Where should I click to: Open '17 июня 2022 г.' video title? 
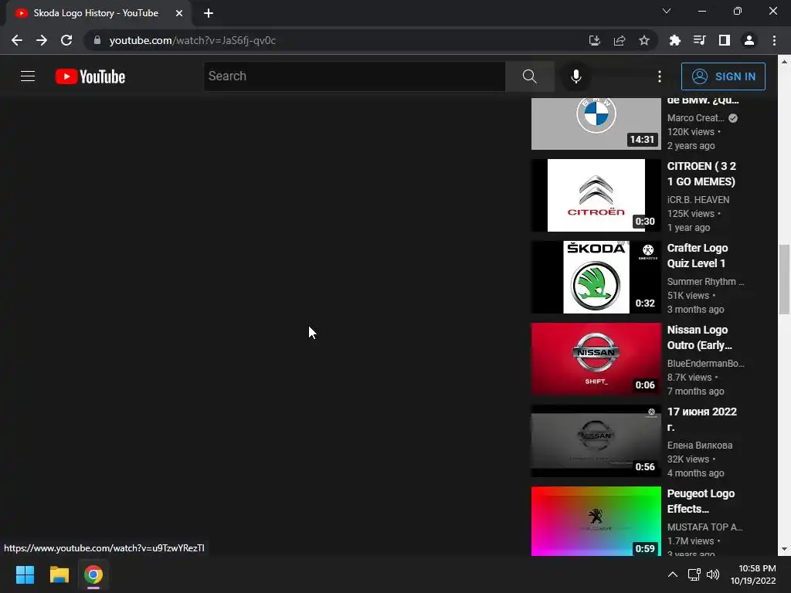click(701, 419)
